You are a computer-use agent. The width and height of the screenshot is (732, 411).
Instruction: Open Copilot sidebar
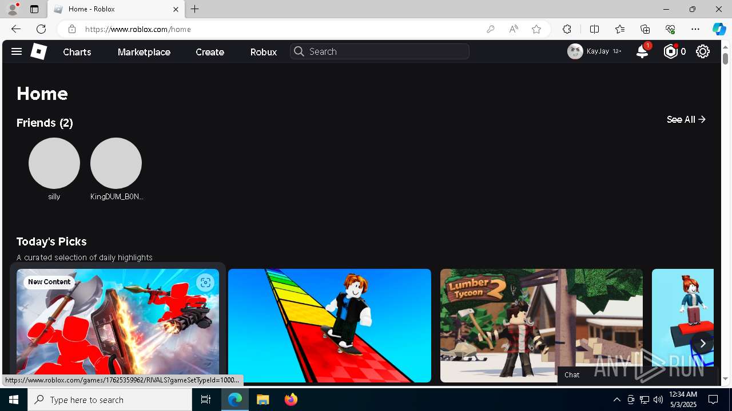coord(719,29)
